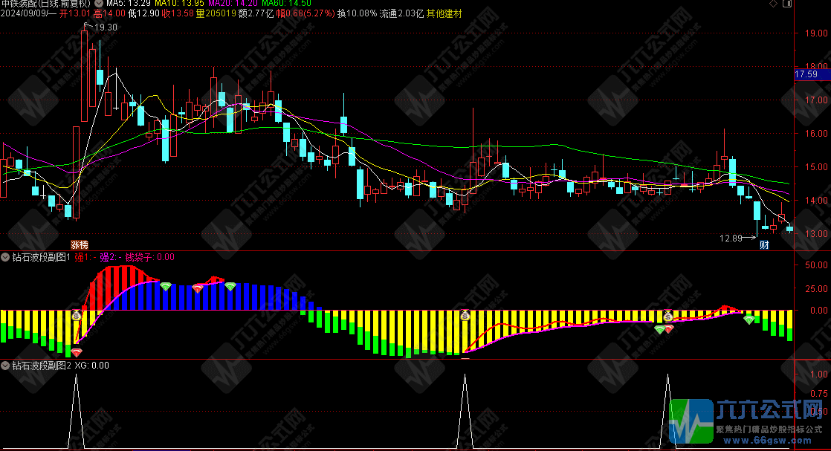
Task: Collapse the 钻石波段副图2 indicator panel arrow
Action: click(x=6, y=366)
